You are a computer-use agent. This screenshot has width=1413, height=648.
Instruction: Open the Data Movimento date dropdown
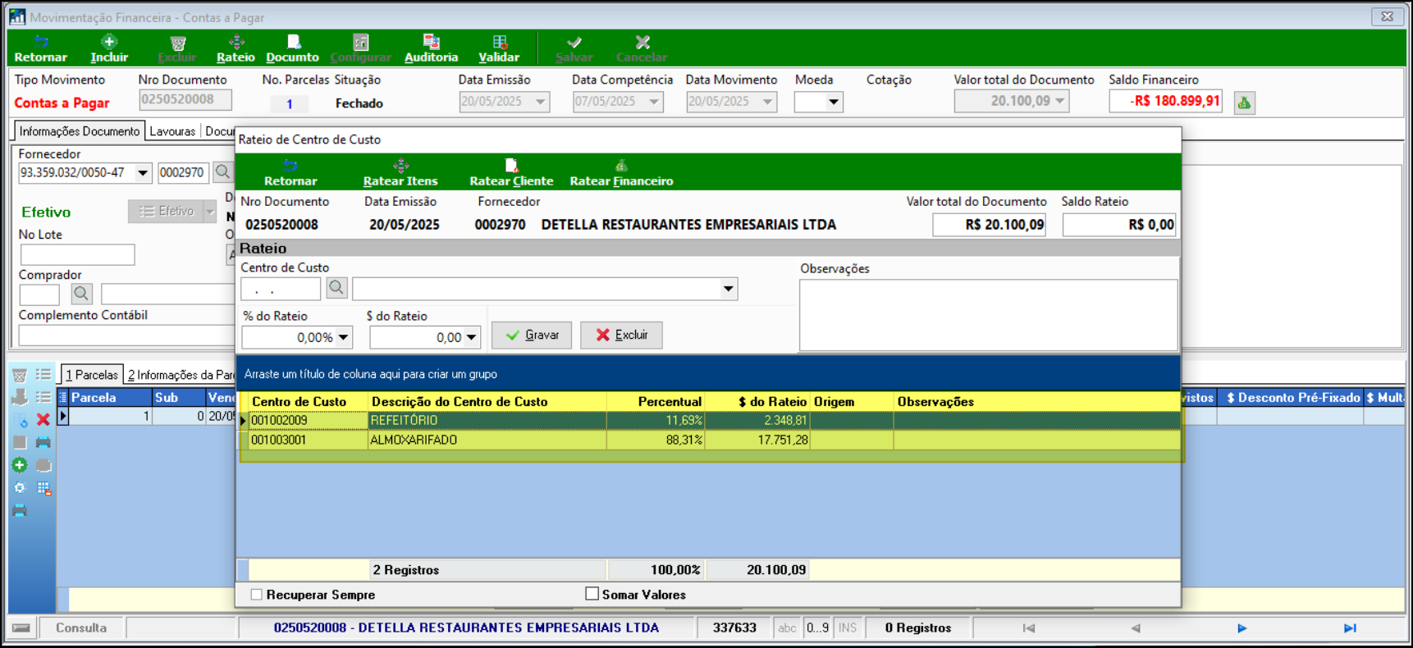[768, 102]
